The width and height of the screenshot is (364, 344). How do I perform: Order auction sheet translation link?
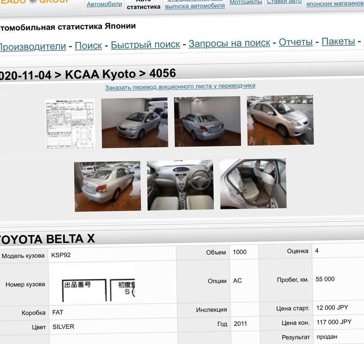[x=180, y=87]
